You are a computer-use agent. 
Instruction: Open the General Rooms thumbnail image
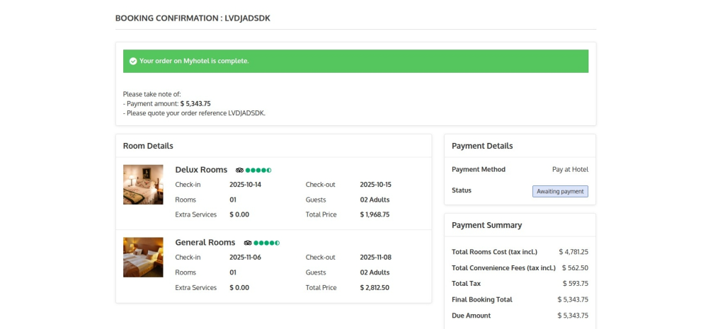(143, 257)
